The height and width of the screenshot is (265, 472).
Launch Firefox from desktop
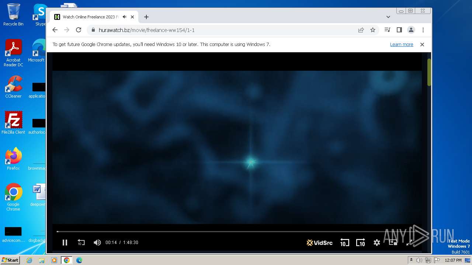pos(13,159)
